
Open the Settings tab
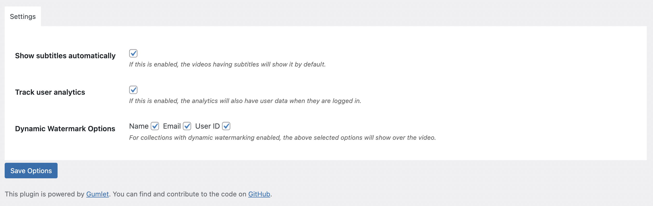click(23, 17)
